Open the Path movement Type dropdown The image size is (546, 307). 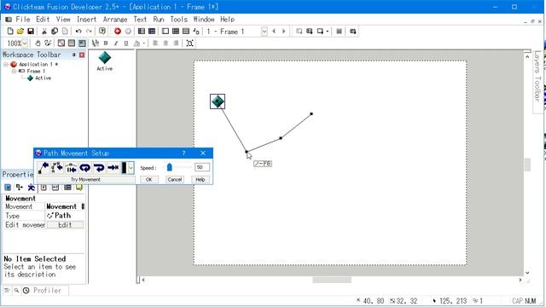65,216
